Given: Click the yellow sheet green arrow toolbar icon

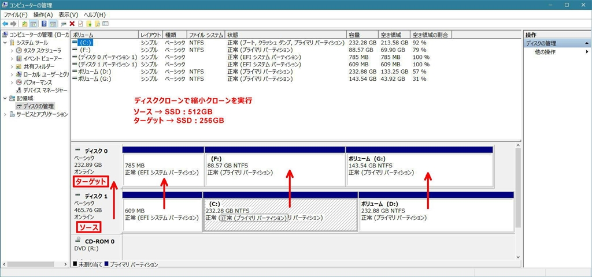Looking at the screenshot, I should click(x=88, y=24).
